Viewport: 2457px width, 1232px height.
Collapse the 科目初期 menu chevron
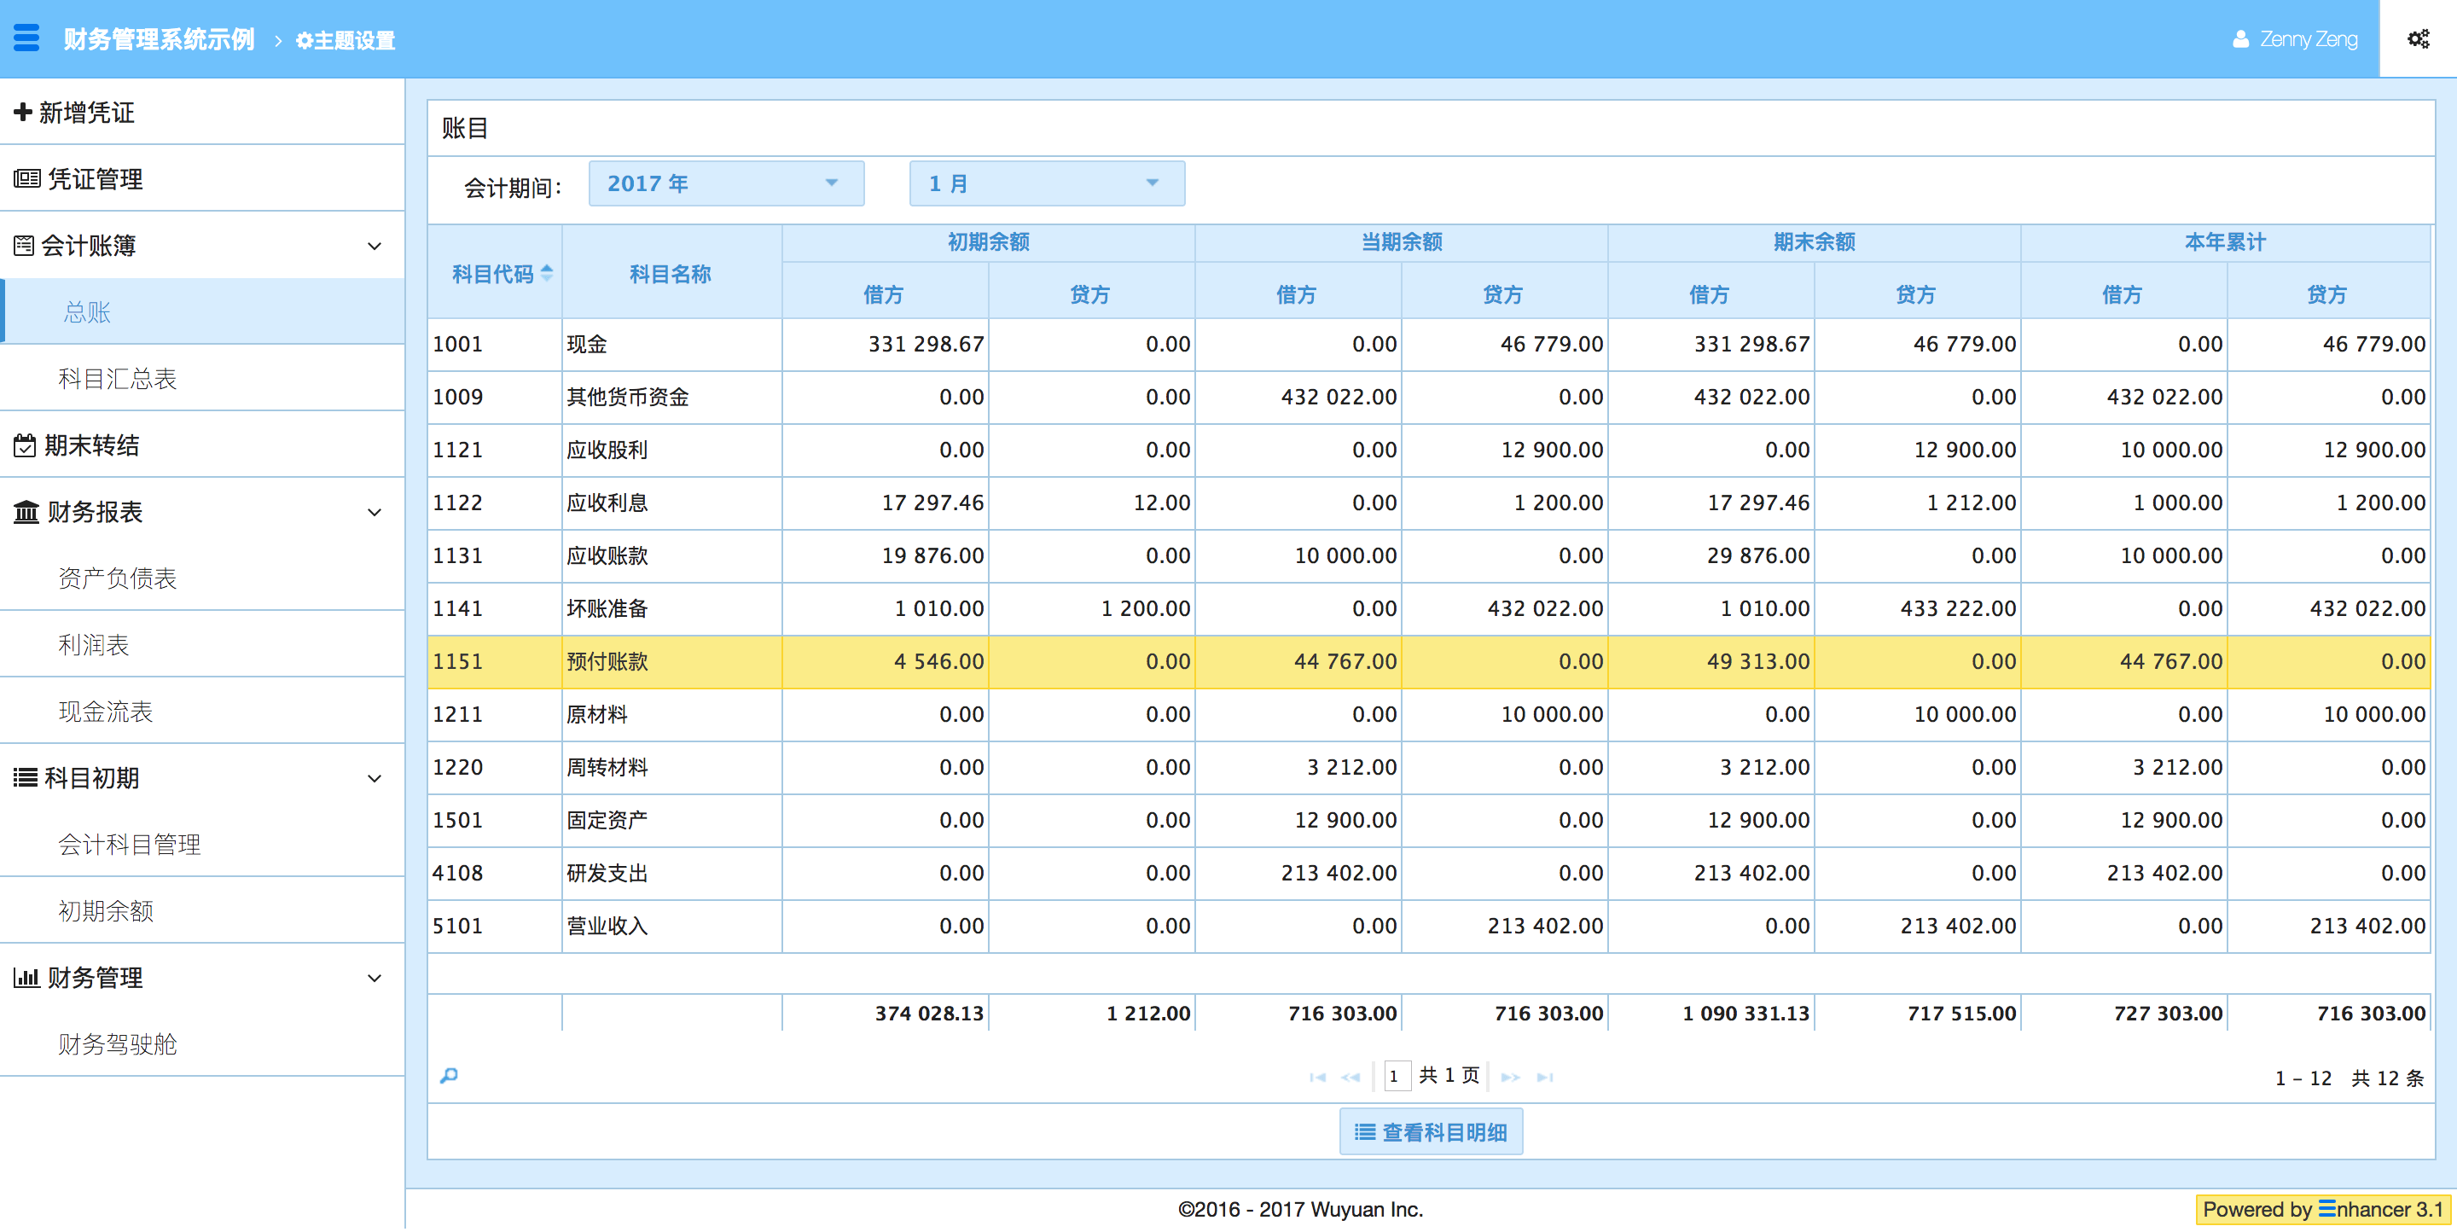pos(374,778)
